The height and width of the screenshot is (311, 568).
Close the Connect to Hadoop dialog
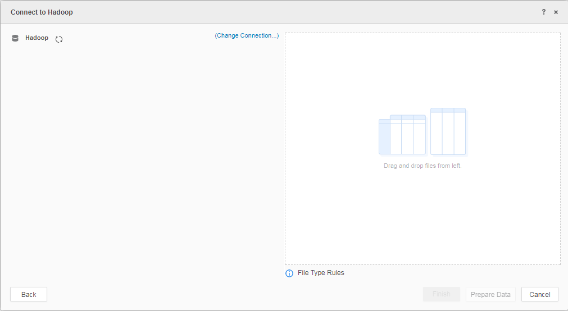click(x=556, y=12)
